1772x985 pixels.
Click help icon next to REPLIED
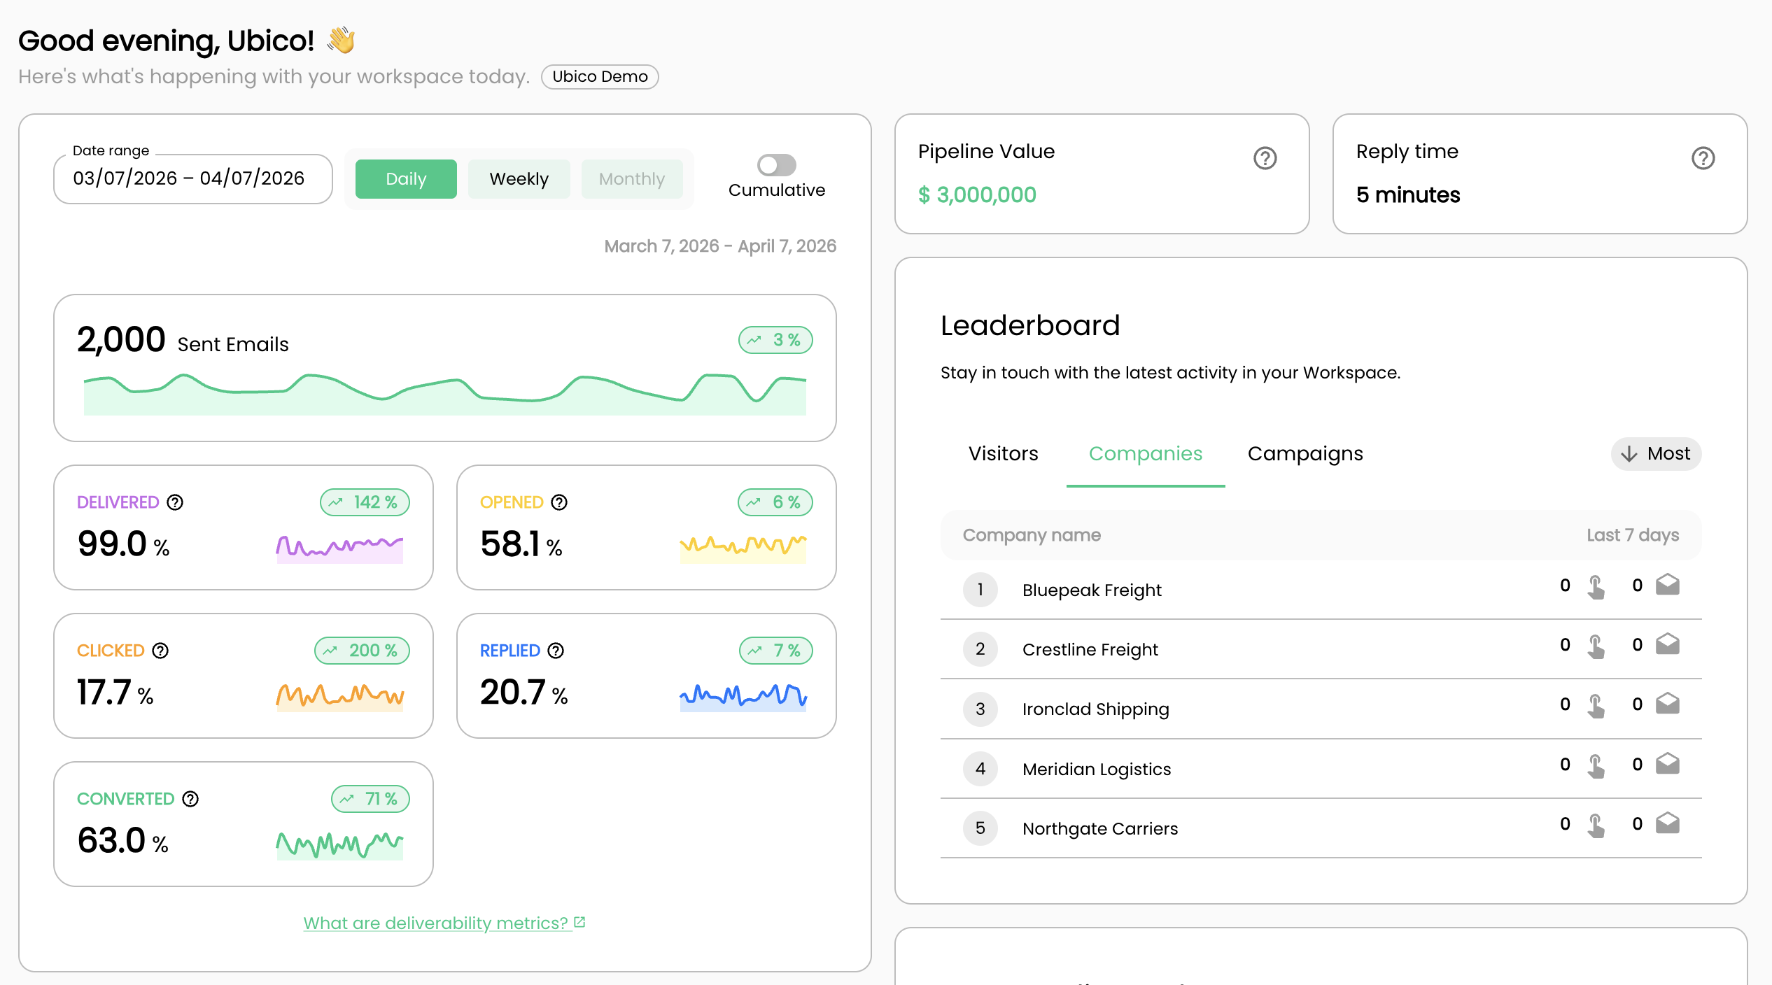556,651
